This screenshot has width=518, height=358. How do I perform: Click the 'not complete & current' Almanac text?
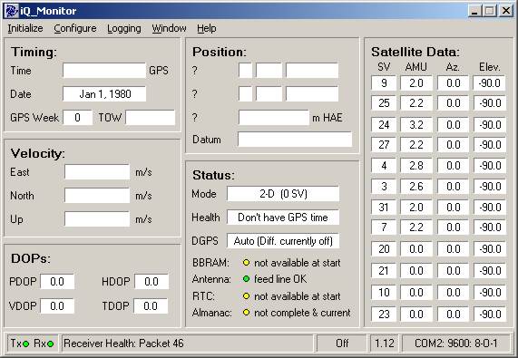point(302,313)
